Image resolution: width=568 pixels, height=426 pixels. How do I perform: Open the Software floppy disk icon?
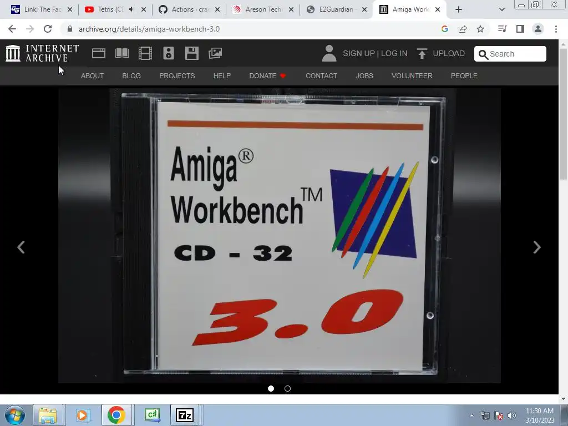tap(191, 53)
